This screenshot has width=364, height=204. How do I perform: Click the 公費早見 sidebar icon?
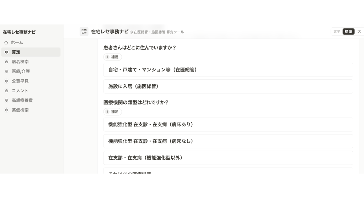(x=6, y=81)
